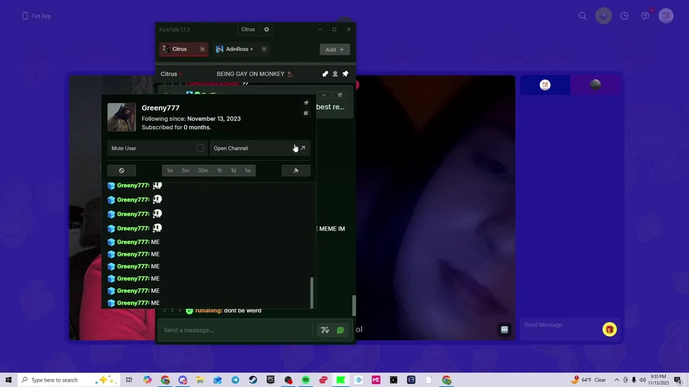Timeout user for 1d
This screenshot has height=387, width=689.
pos(233,170)
